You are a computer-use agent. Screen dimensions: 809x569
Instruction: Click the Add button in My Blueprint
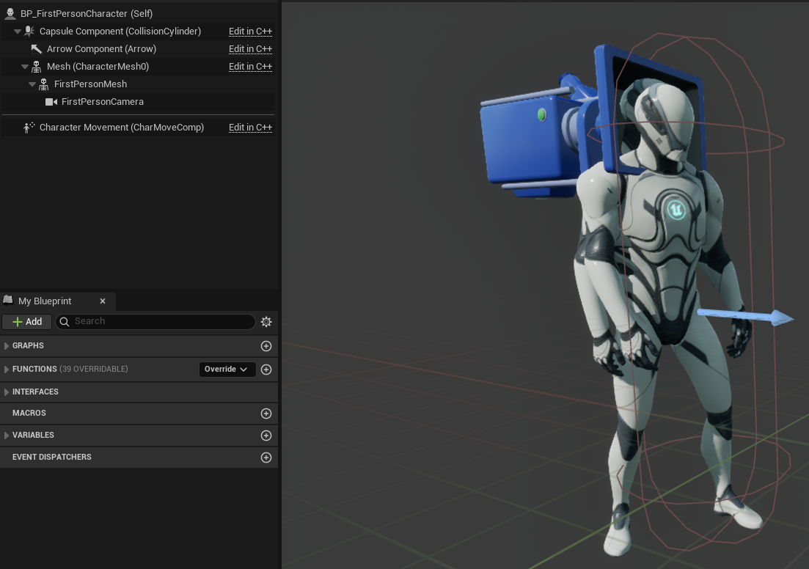[27, 322]
